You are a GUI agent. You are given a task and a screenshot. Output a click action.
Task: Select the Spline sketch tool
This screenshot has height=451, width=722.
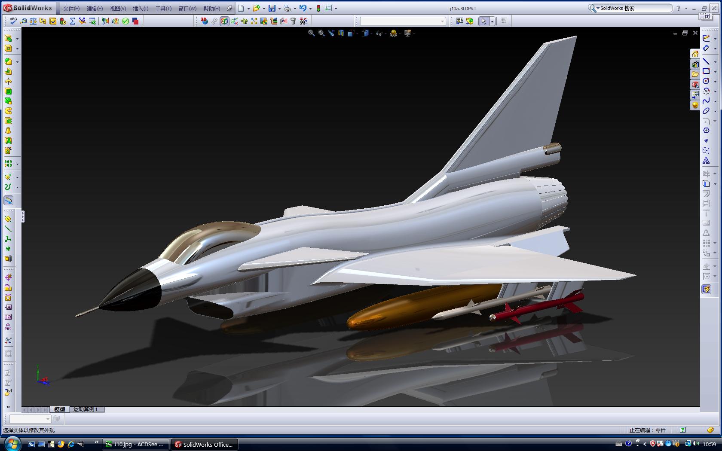coord(706,101)
